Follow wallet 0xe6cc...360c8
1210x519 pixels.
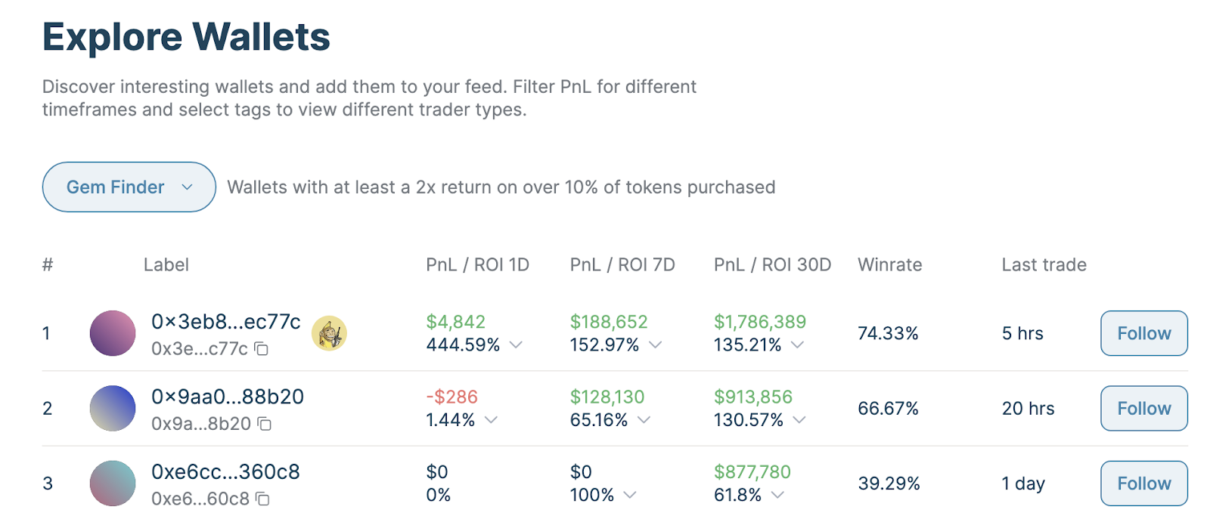(1144, 483)
